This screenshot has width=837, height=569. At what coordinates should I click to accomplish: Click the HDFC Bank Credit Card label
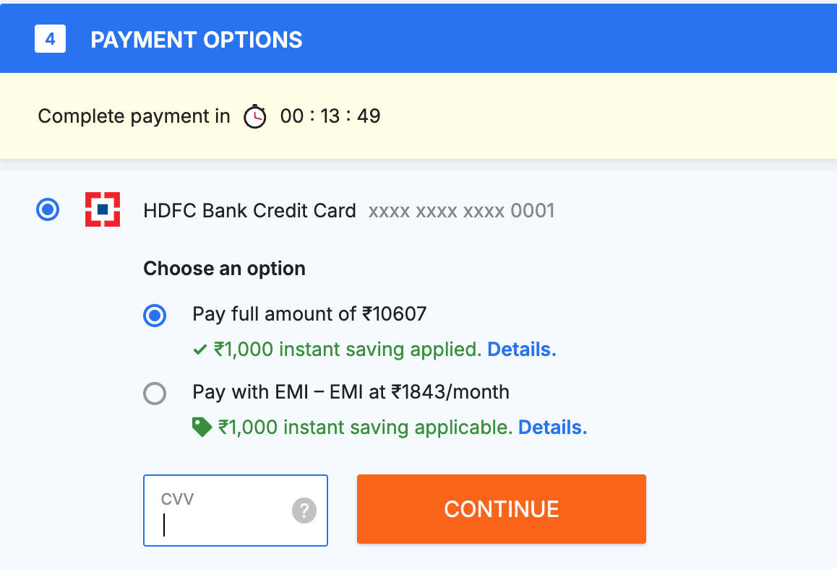pos(249,211)
